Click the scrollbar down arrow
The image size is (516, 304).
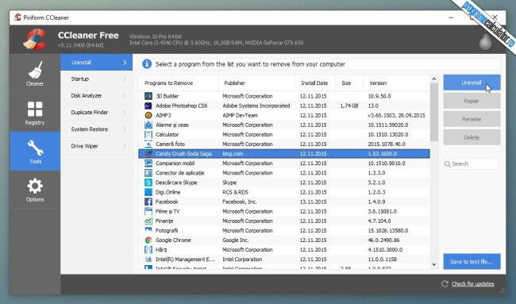[x=433, y=264]
